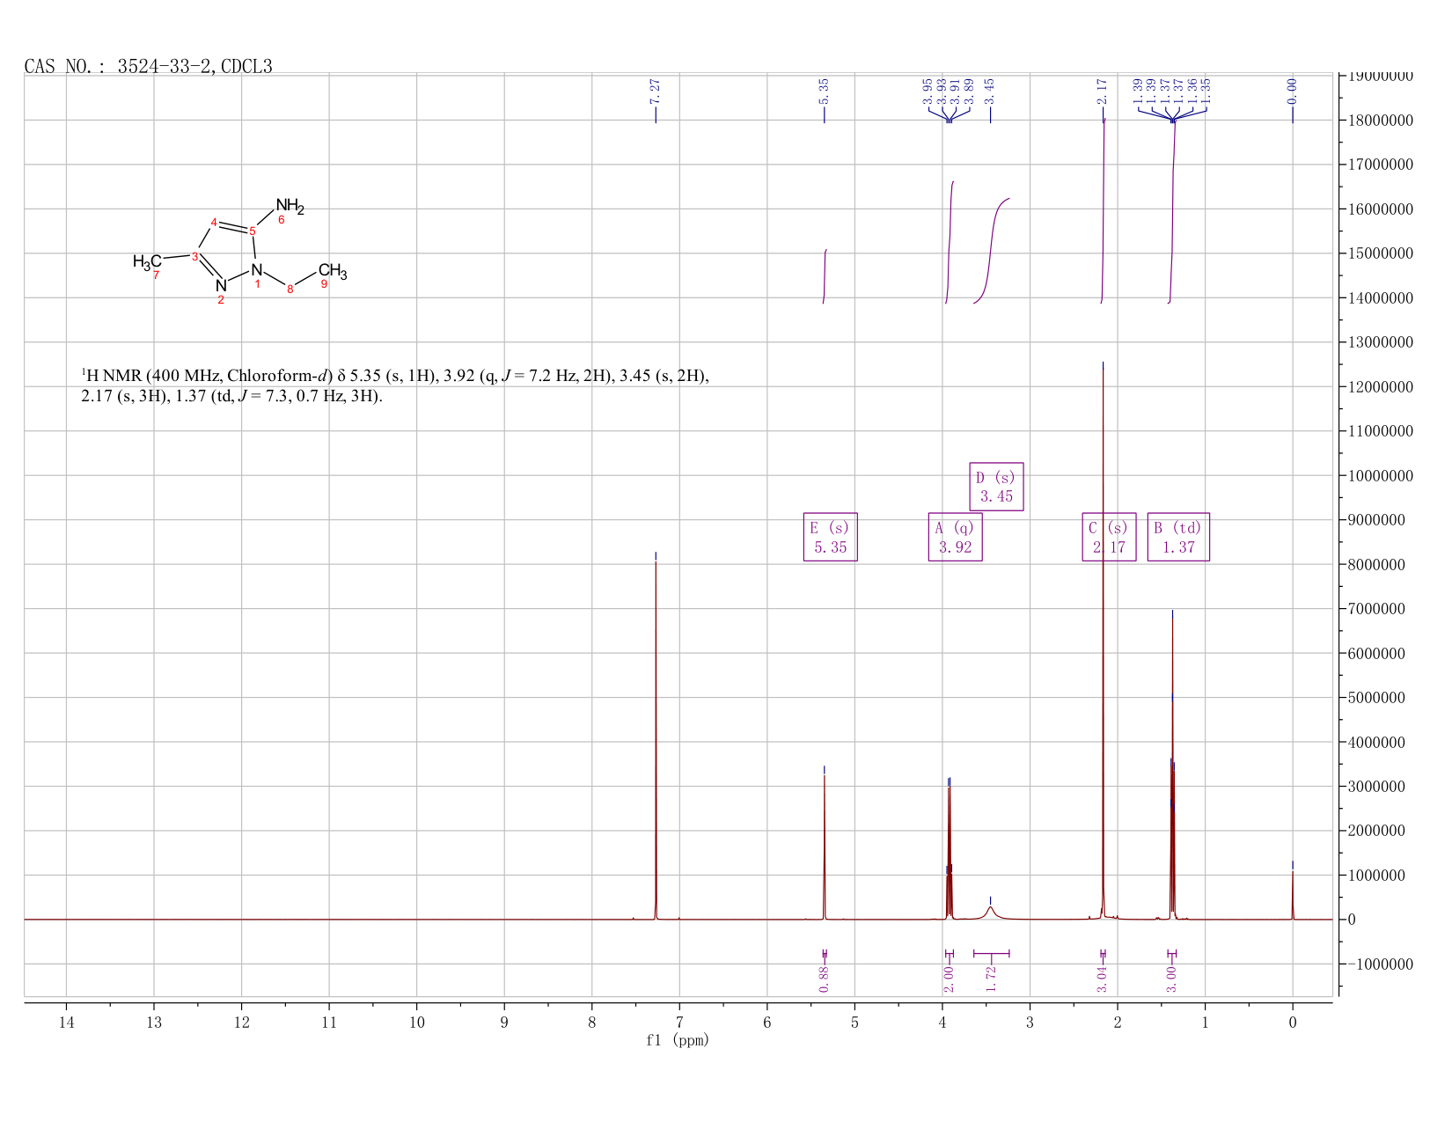Select multiplet box C (s) 2.17
The width and height of the screenshot is (1452, 1122).
coord(1109,537)
